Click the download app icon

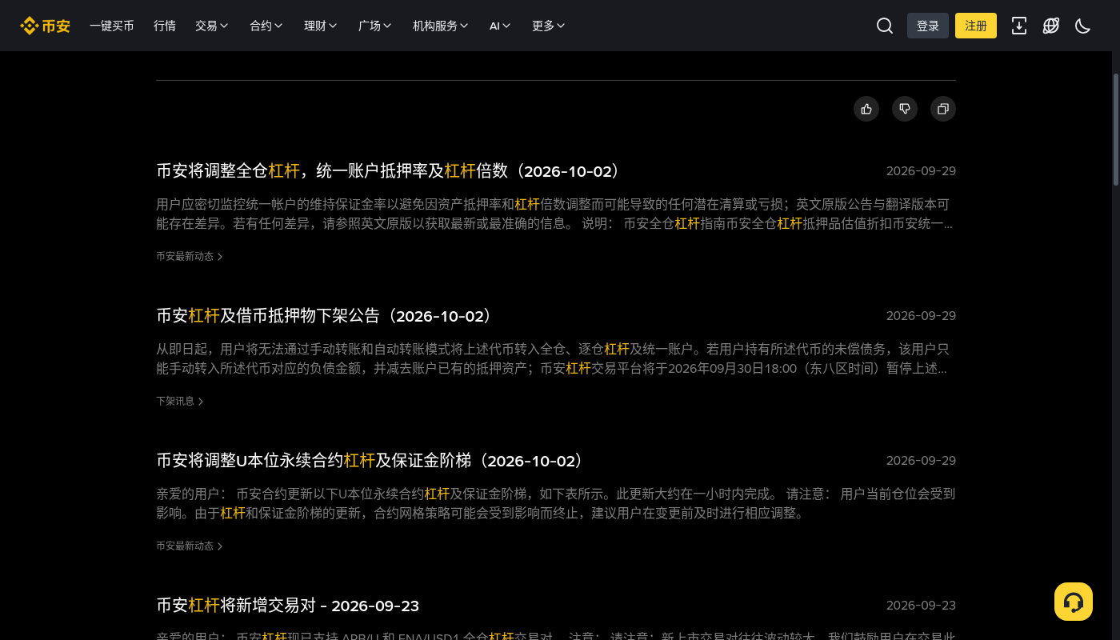(1019, 26)
